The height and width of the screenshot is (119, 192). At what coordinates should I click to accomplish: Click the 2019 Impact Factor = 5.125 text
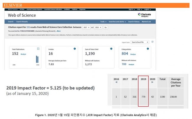tap(51, 88)
